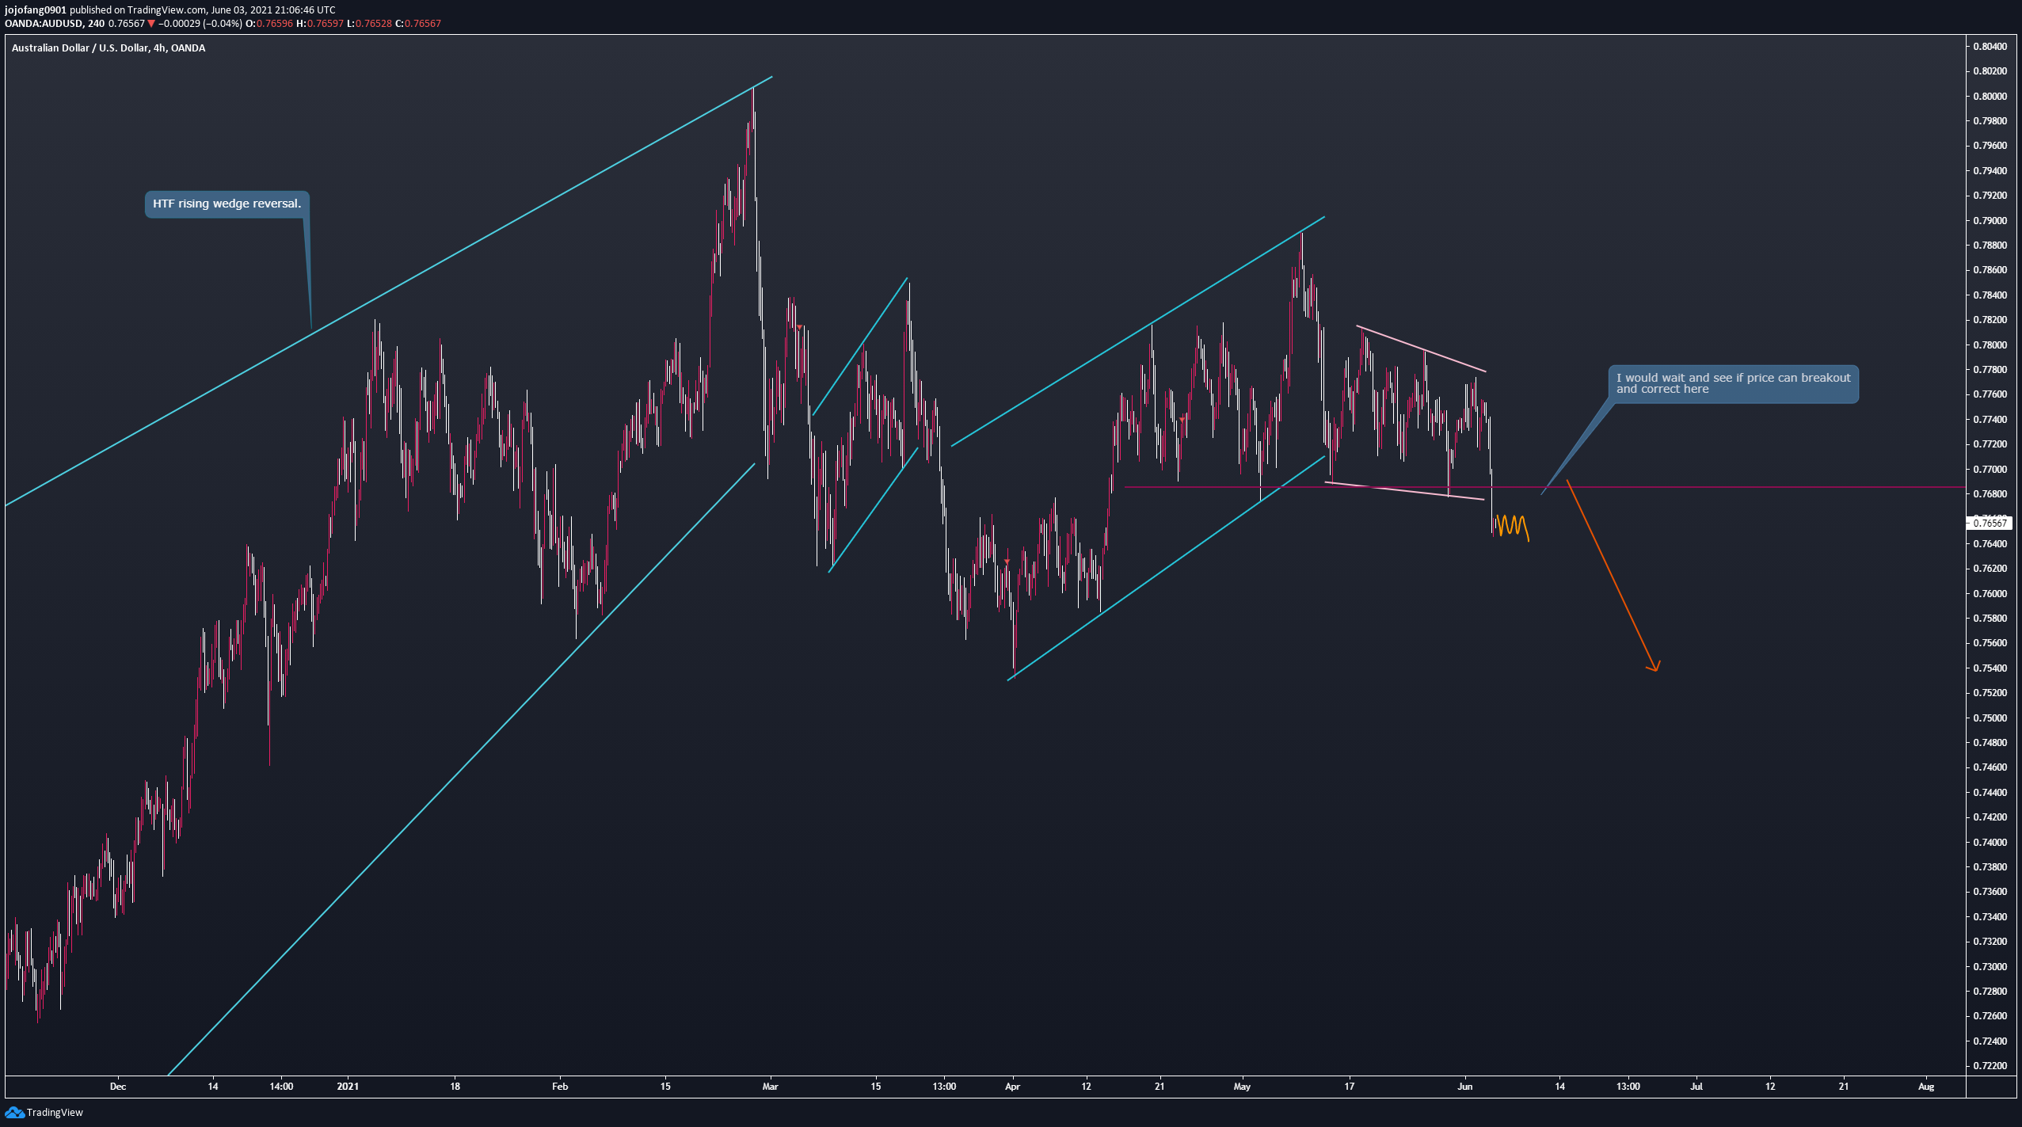This screenshot has height=1127, width=2022.
Task: Click the 0.80000 price axis label
Action: (1990, 97)
